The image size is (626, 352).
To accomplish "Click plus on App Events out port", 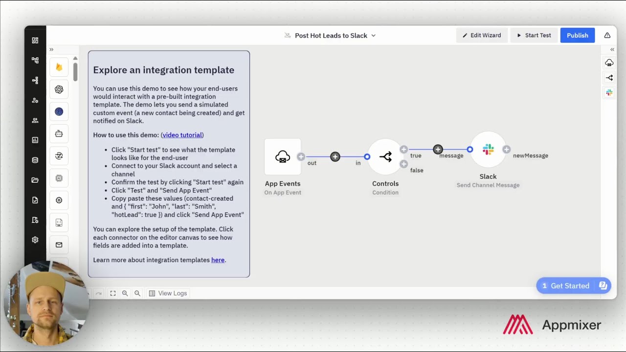I will [301, 157].
